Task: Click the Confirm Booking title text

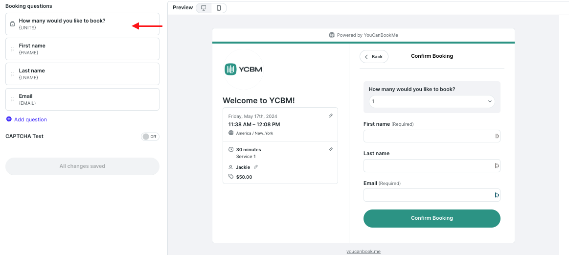Action: (432, 56)
